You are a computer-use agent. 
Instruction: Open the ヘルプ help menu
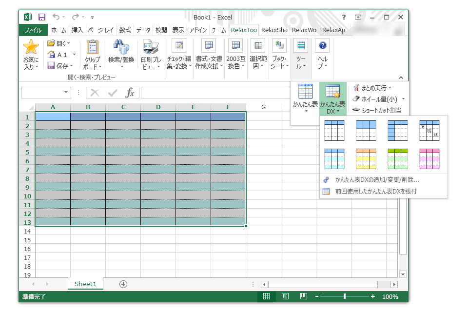click(322, 54)
